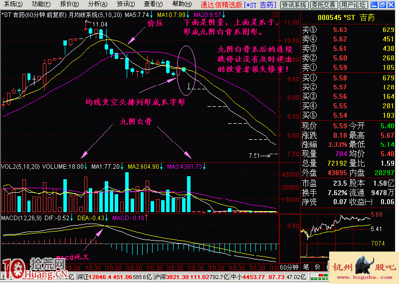Click the 买② 5.57 order row
Screen dimensions: 399x284
point(348,87)
